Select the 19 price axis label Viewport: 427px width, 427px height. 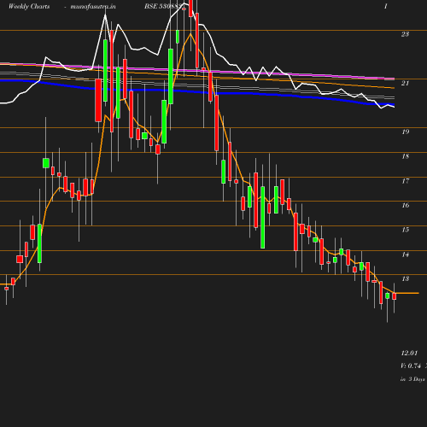[x=406, y=132]
